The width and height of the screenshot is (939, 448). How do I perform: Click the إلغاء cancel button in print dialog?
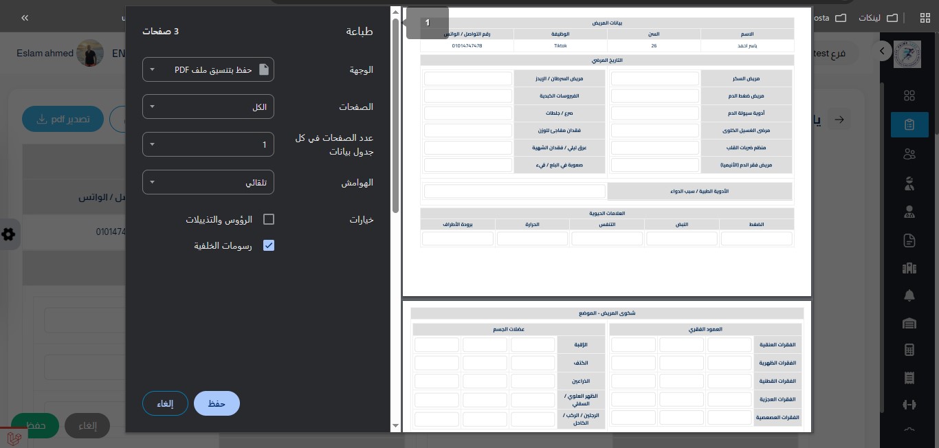(165, 403)
